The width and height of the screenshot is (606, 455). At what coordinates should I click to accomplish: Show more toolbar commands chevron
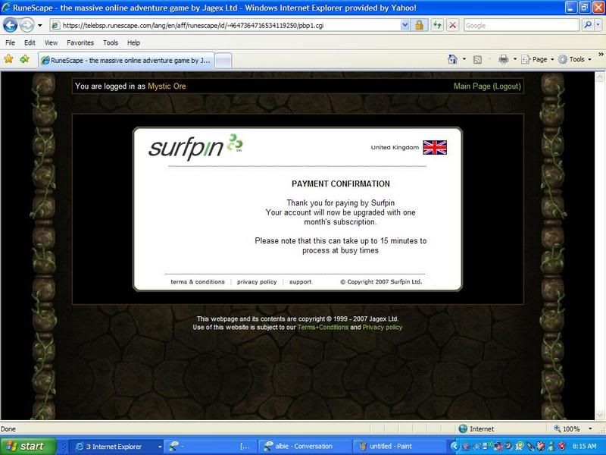pyautogui.click(x=601, y=55)
